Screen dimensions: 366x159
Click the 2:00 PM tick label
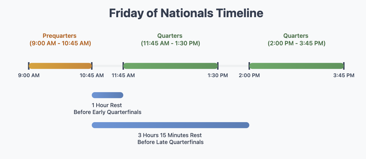249,75
